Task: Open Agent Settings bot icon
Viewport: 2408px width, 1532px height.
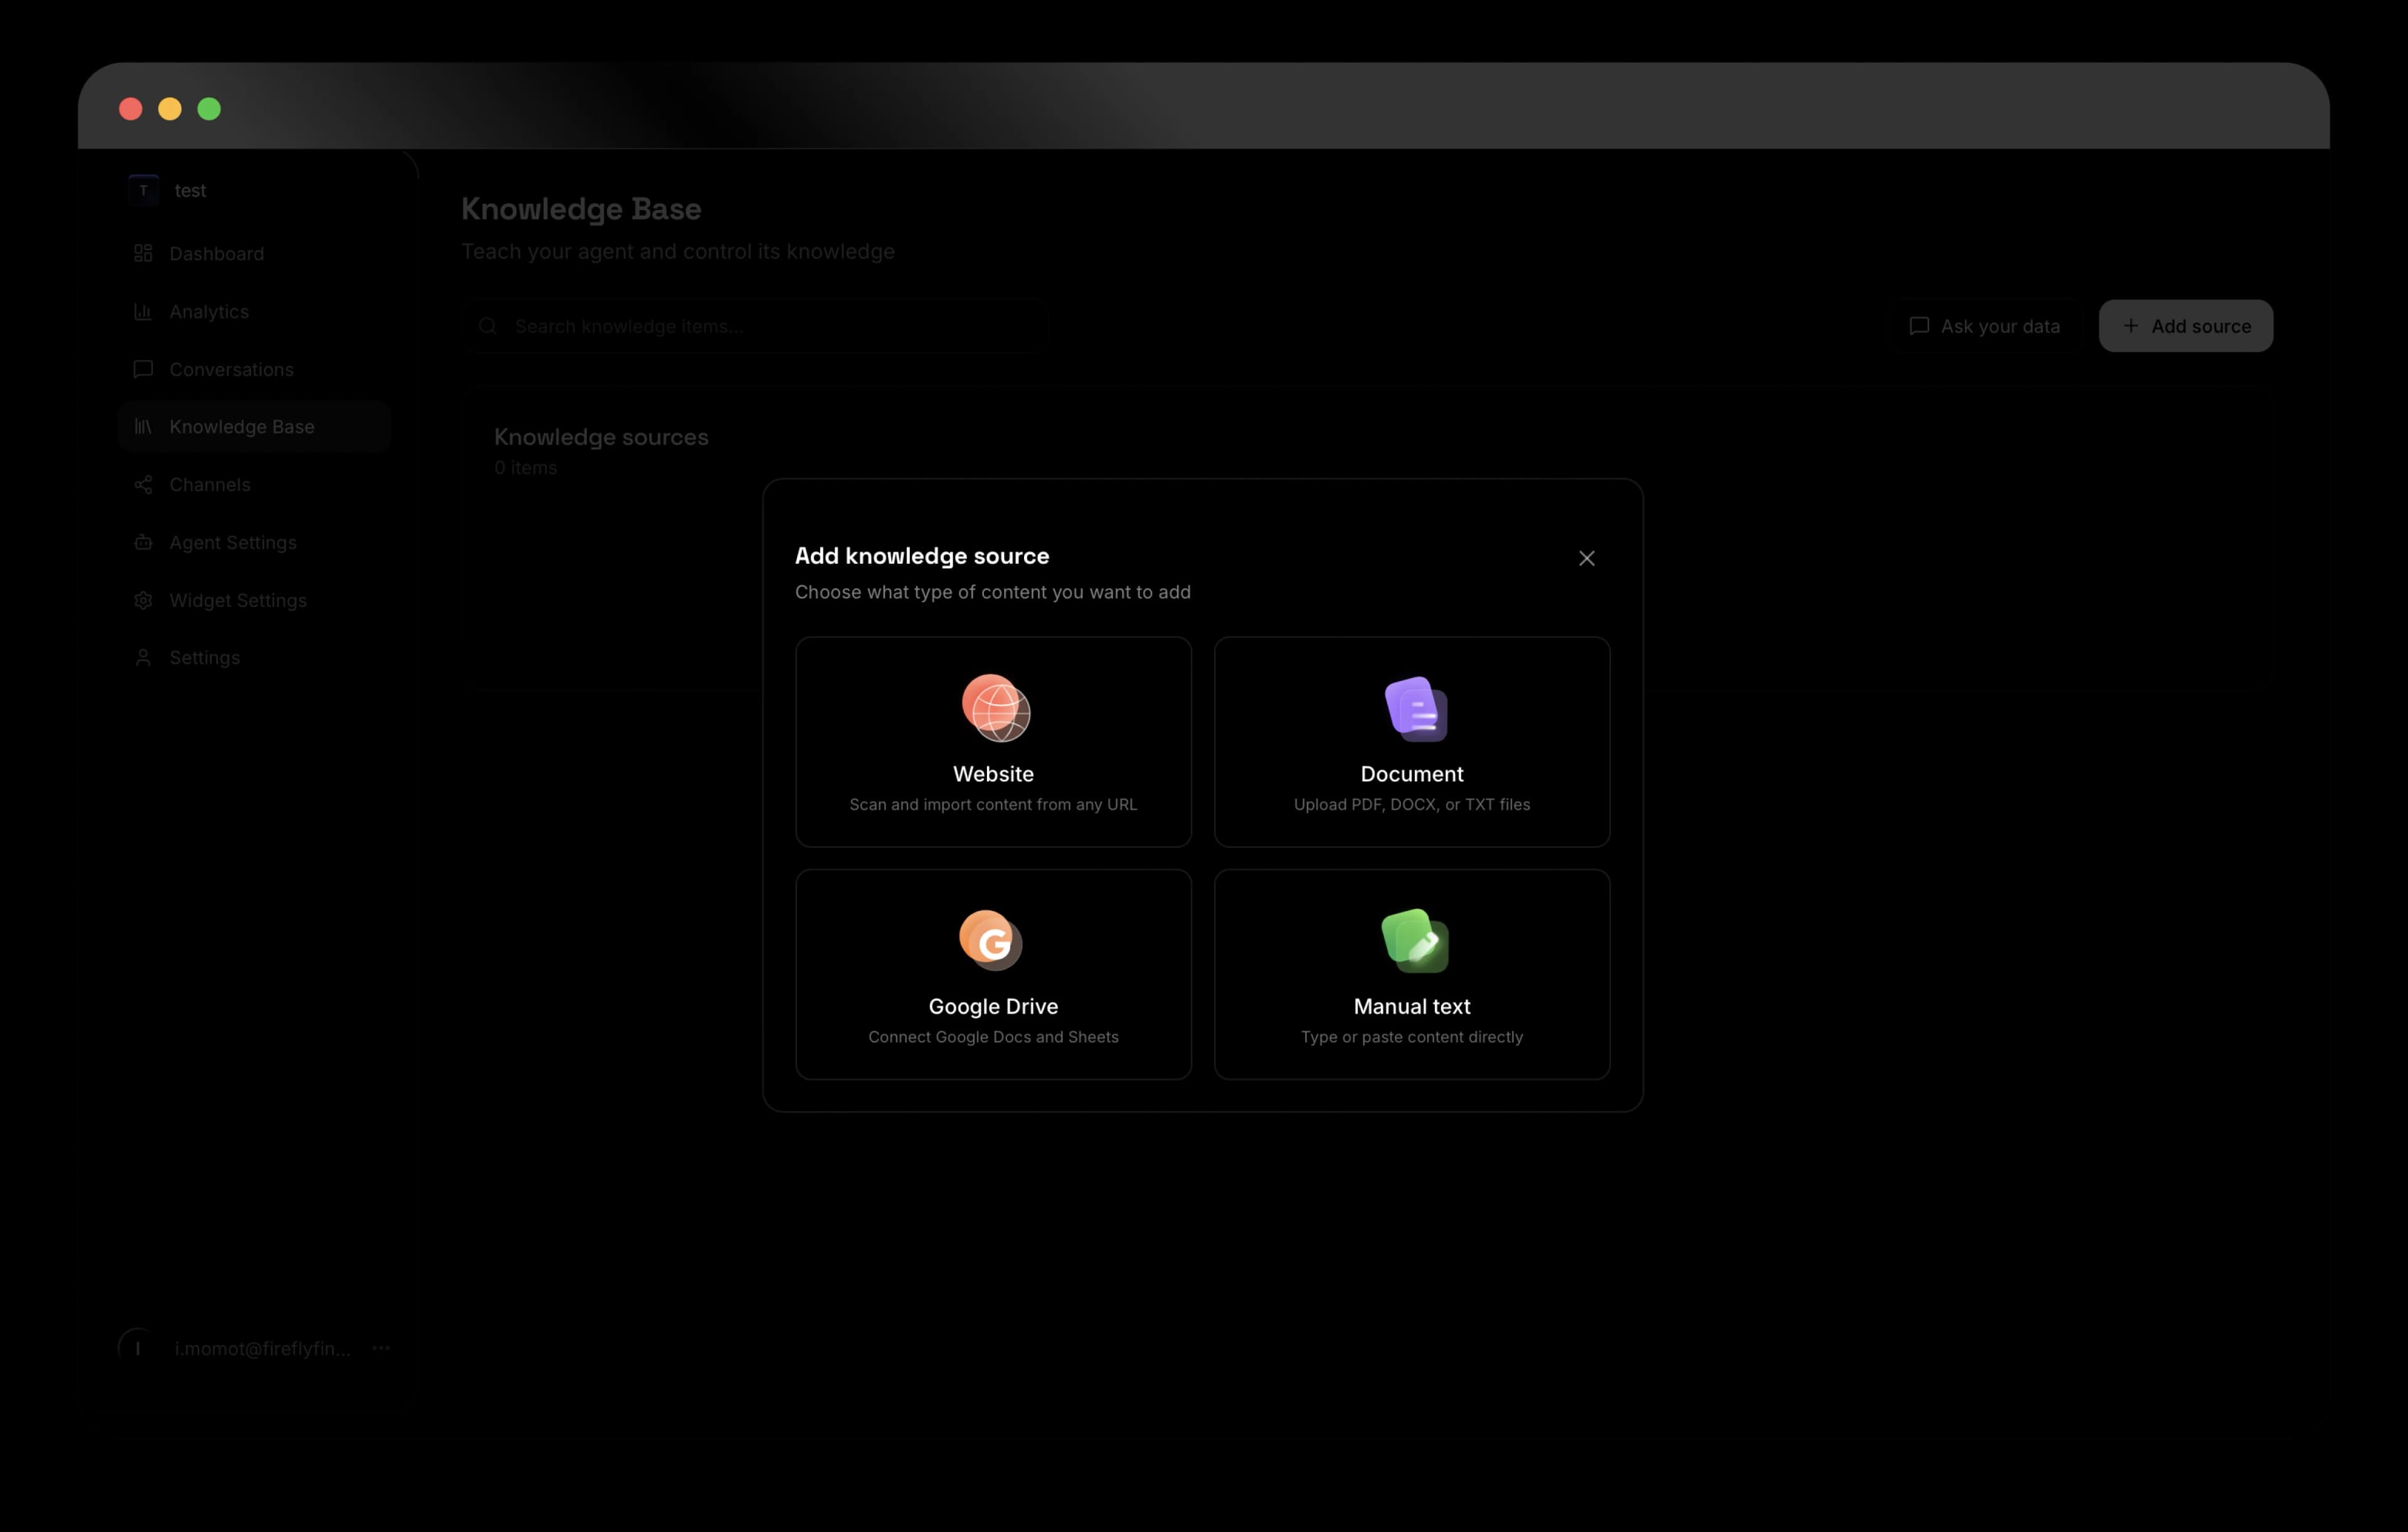Action: [x=143, y=542]
